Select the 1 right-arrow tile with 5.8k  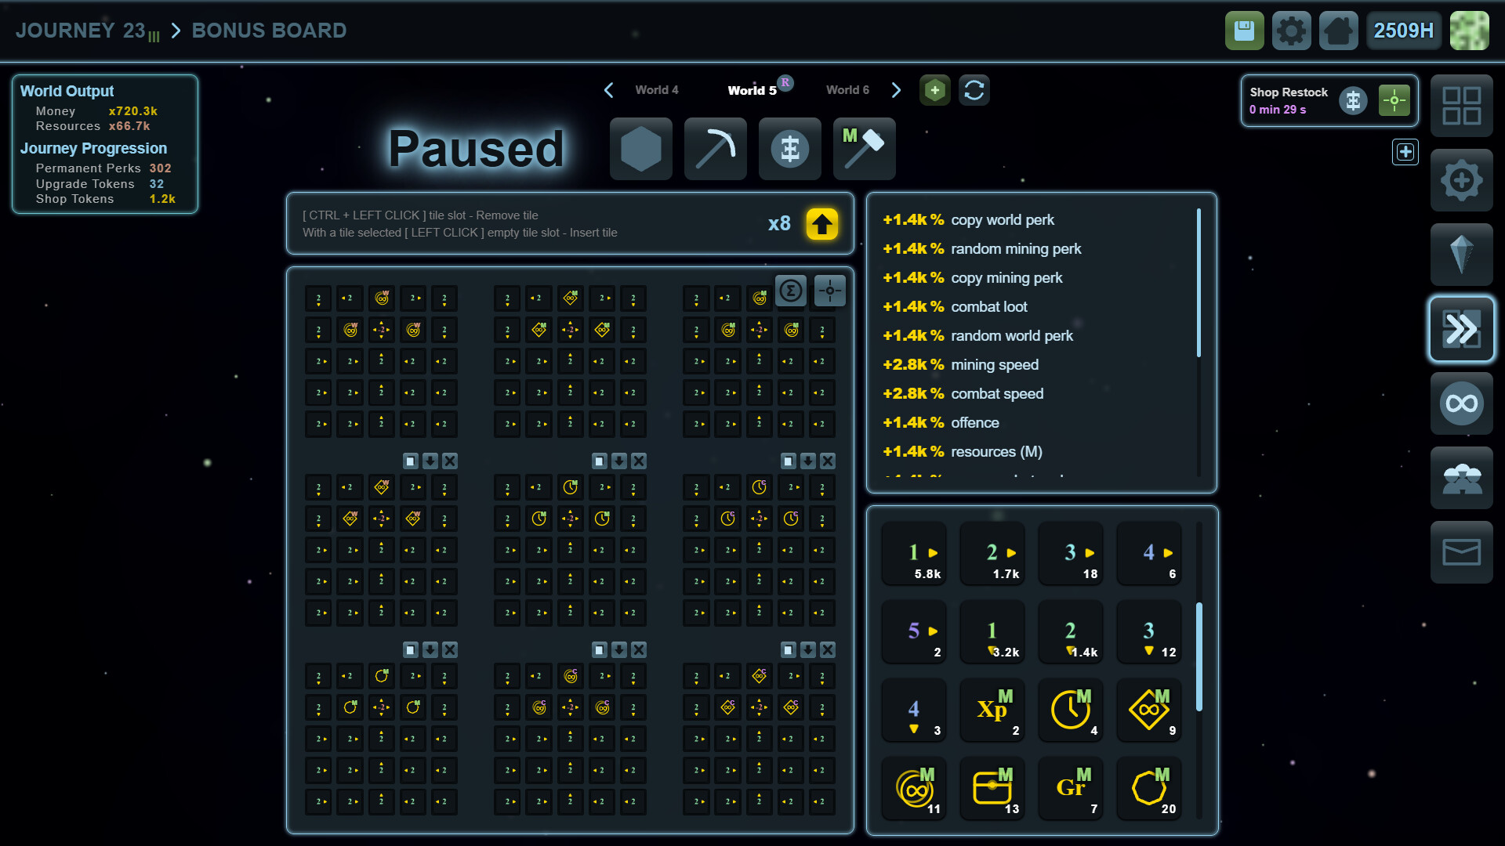(914, 554)
